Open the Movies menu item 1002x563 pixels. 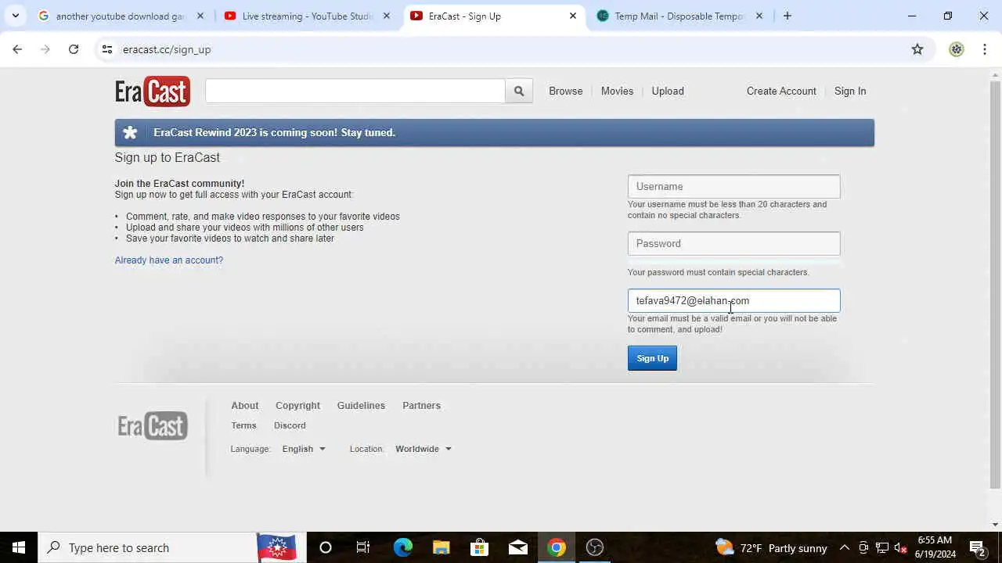[x=617, y=91]
